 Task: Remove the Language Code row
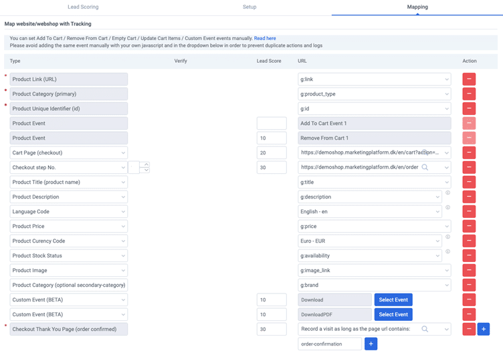coord(469,212)
